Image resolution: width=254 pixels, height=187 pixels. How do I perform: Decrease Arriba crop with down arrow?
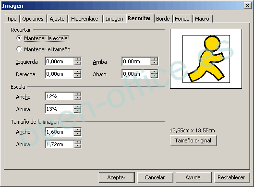154,63
